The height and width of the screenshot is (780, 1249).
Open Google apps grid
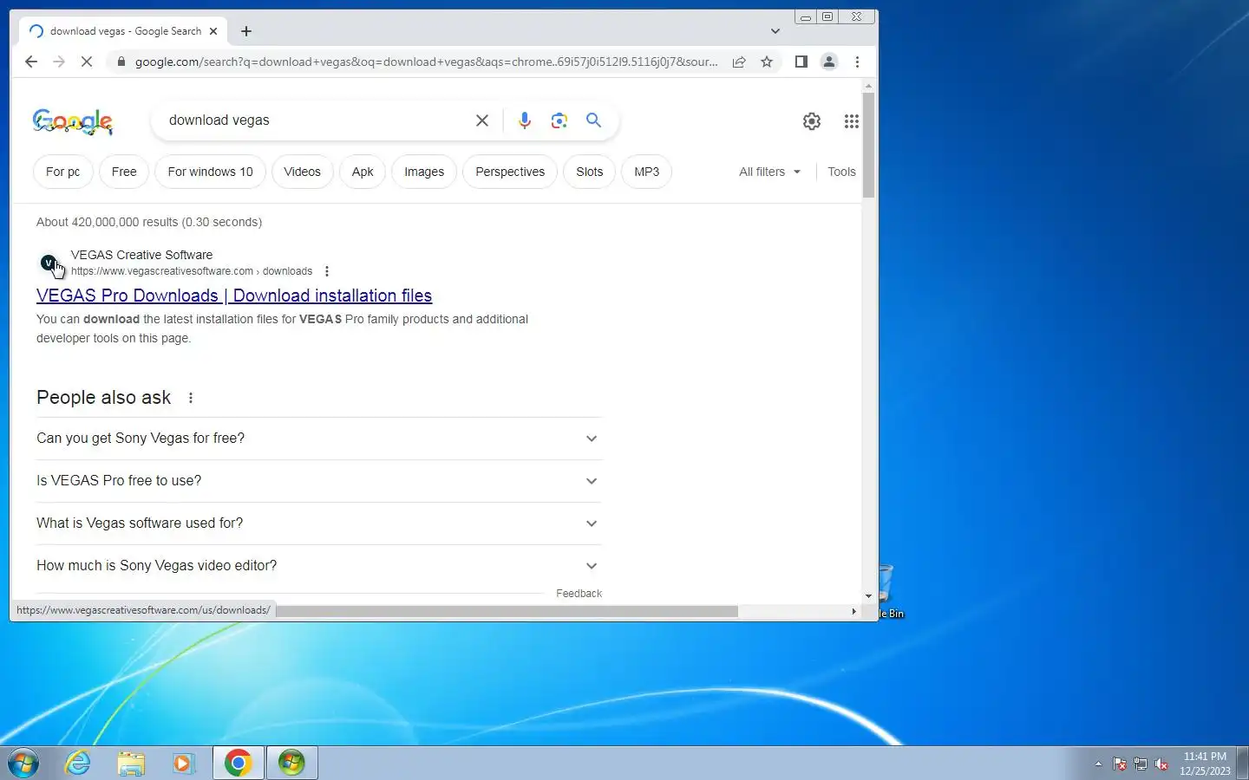pos(852,121)
